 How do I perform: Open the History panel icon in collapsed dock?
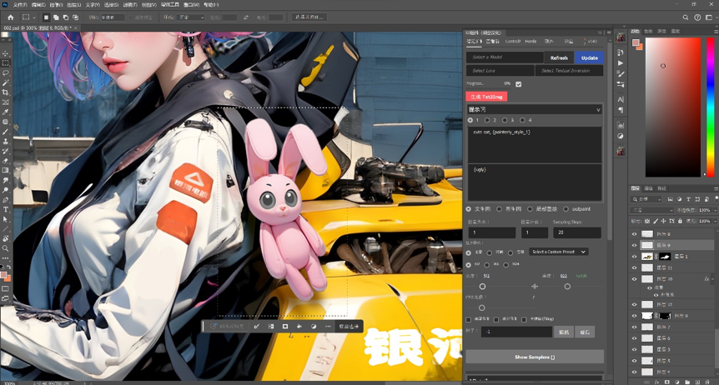(x=621, y=52)
